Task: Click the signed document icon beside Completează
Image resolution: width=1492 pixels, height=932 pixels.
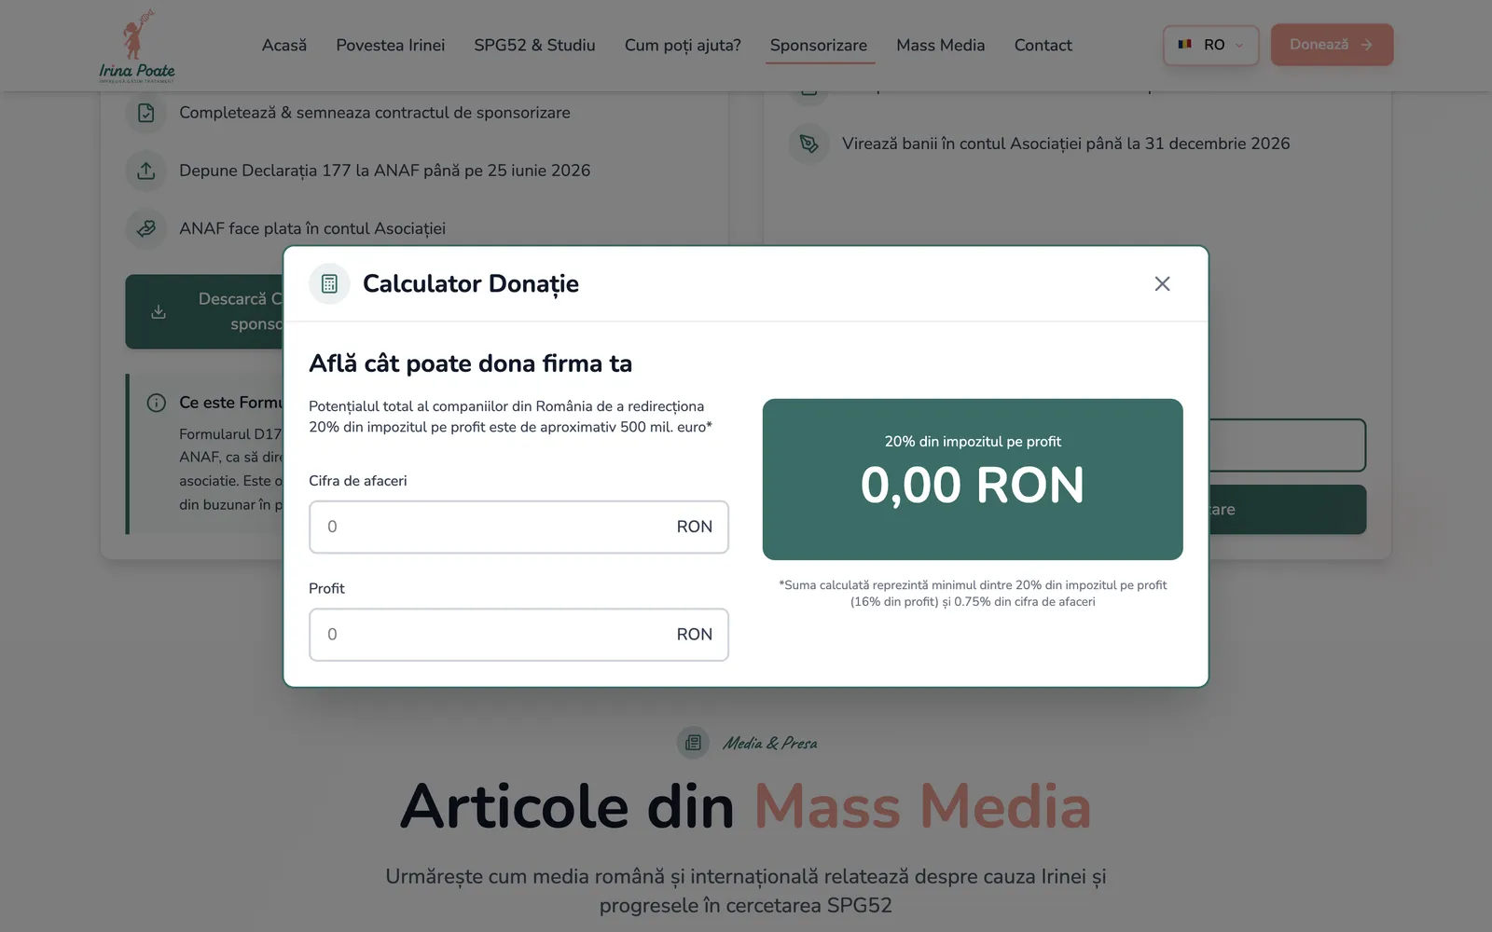Action: 146,113
